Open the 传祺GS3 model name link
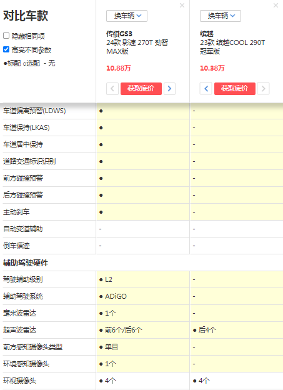The height and width of the screenshot is (390, 283). (119, 34)
